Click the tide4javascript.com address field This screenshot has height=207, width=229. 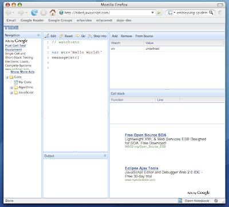click(107, 13)
